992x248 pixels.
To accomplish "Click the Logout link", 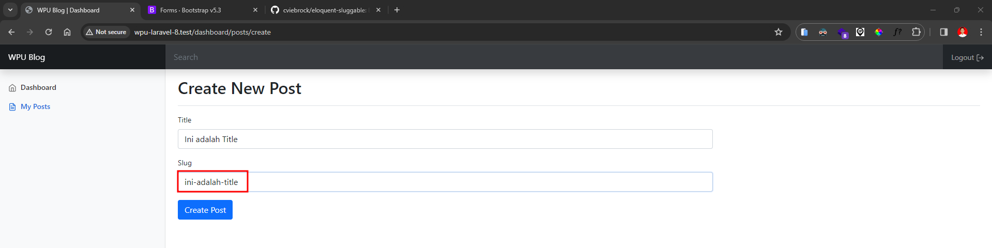I will [x=967, y=57].
